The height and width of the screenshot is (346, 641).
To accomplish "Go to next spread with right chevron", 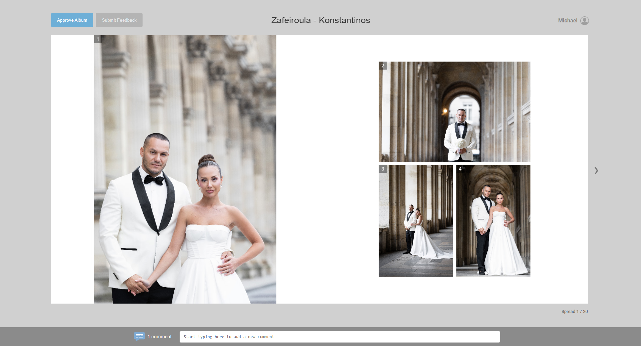I will click(x=596, y=171).
